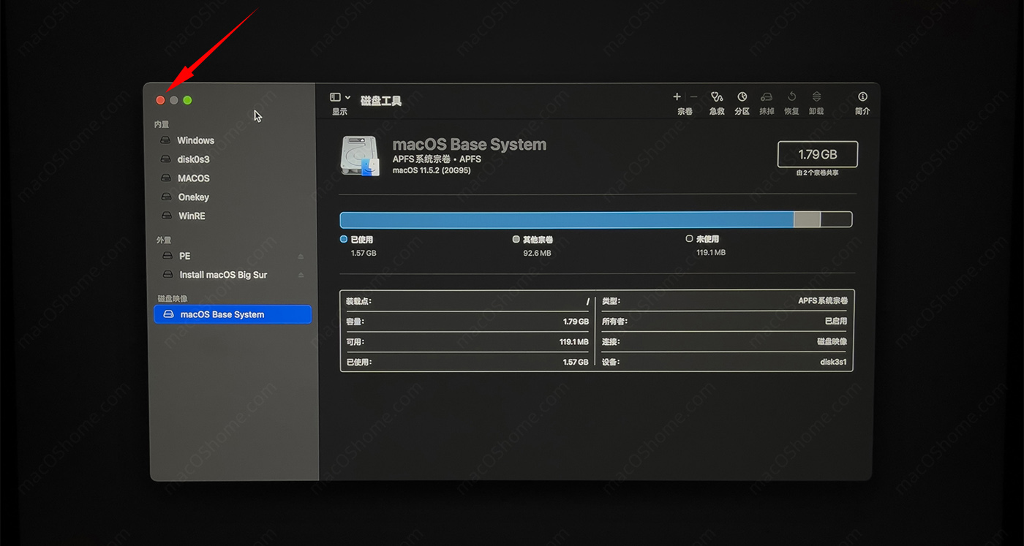This screenshot has height=546, width=1024.
Task: Click the 磁盘工具 window title
Action: tap(381, 101)
